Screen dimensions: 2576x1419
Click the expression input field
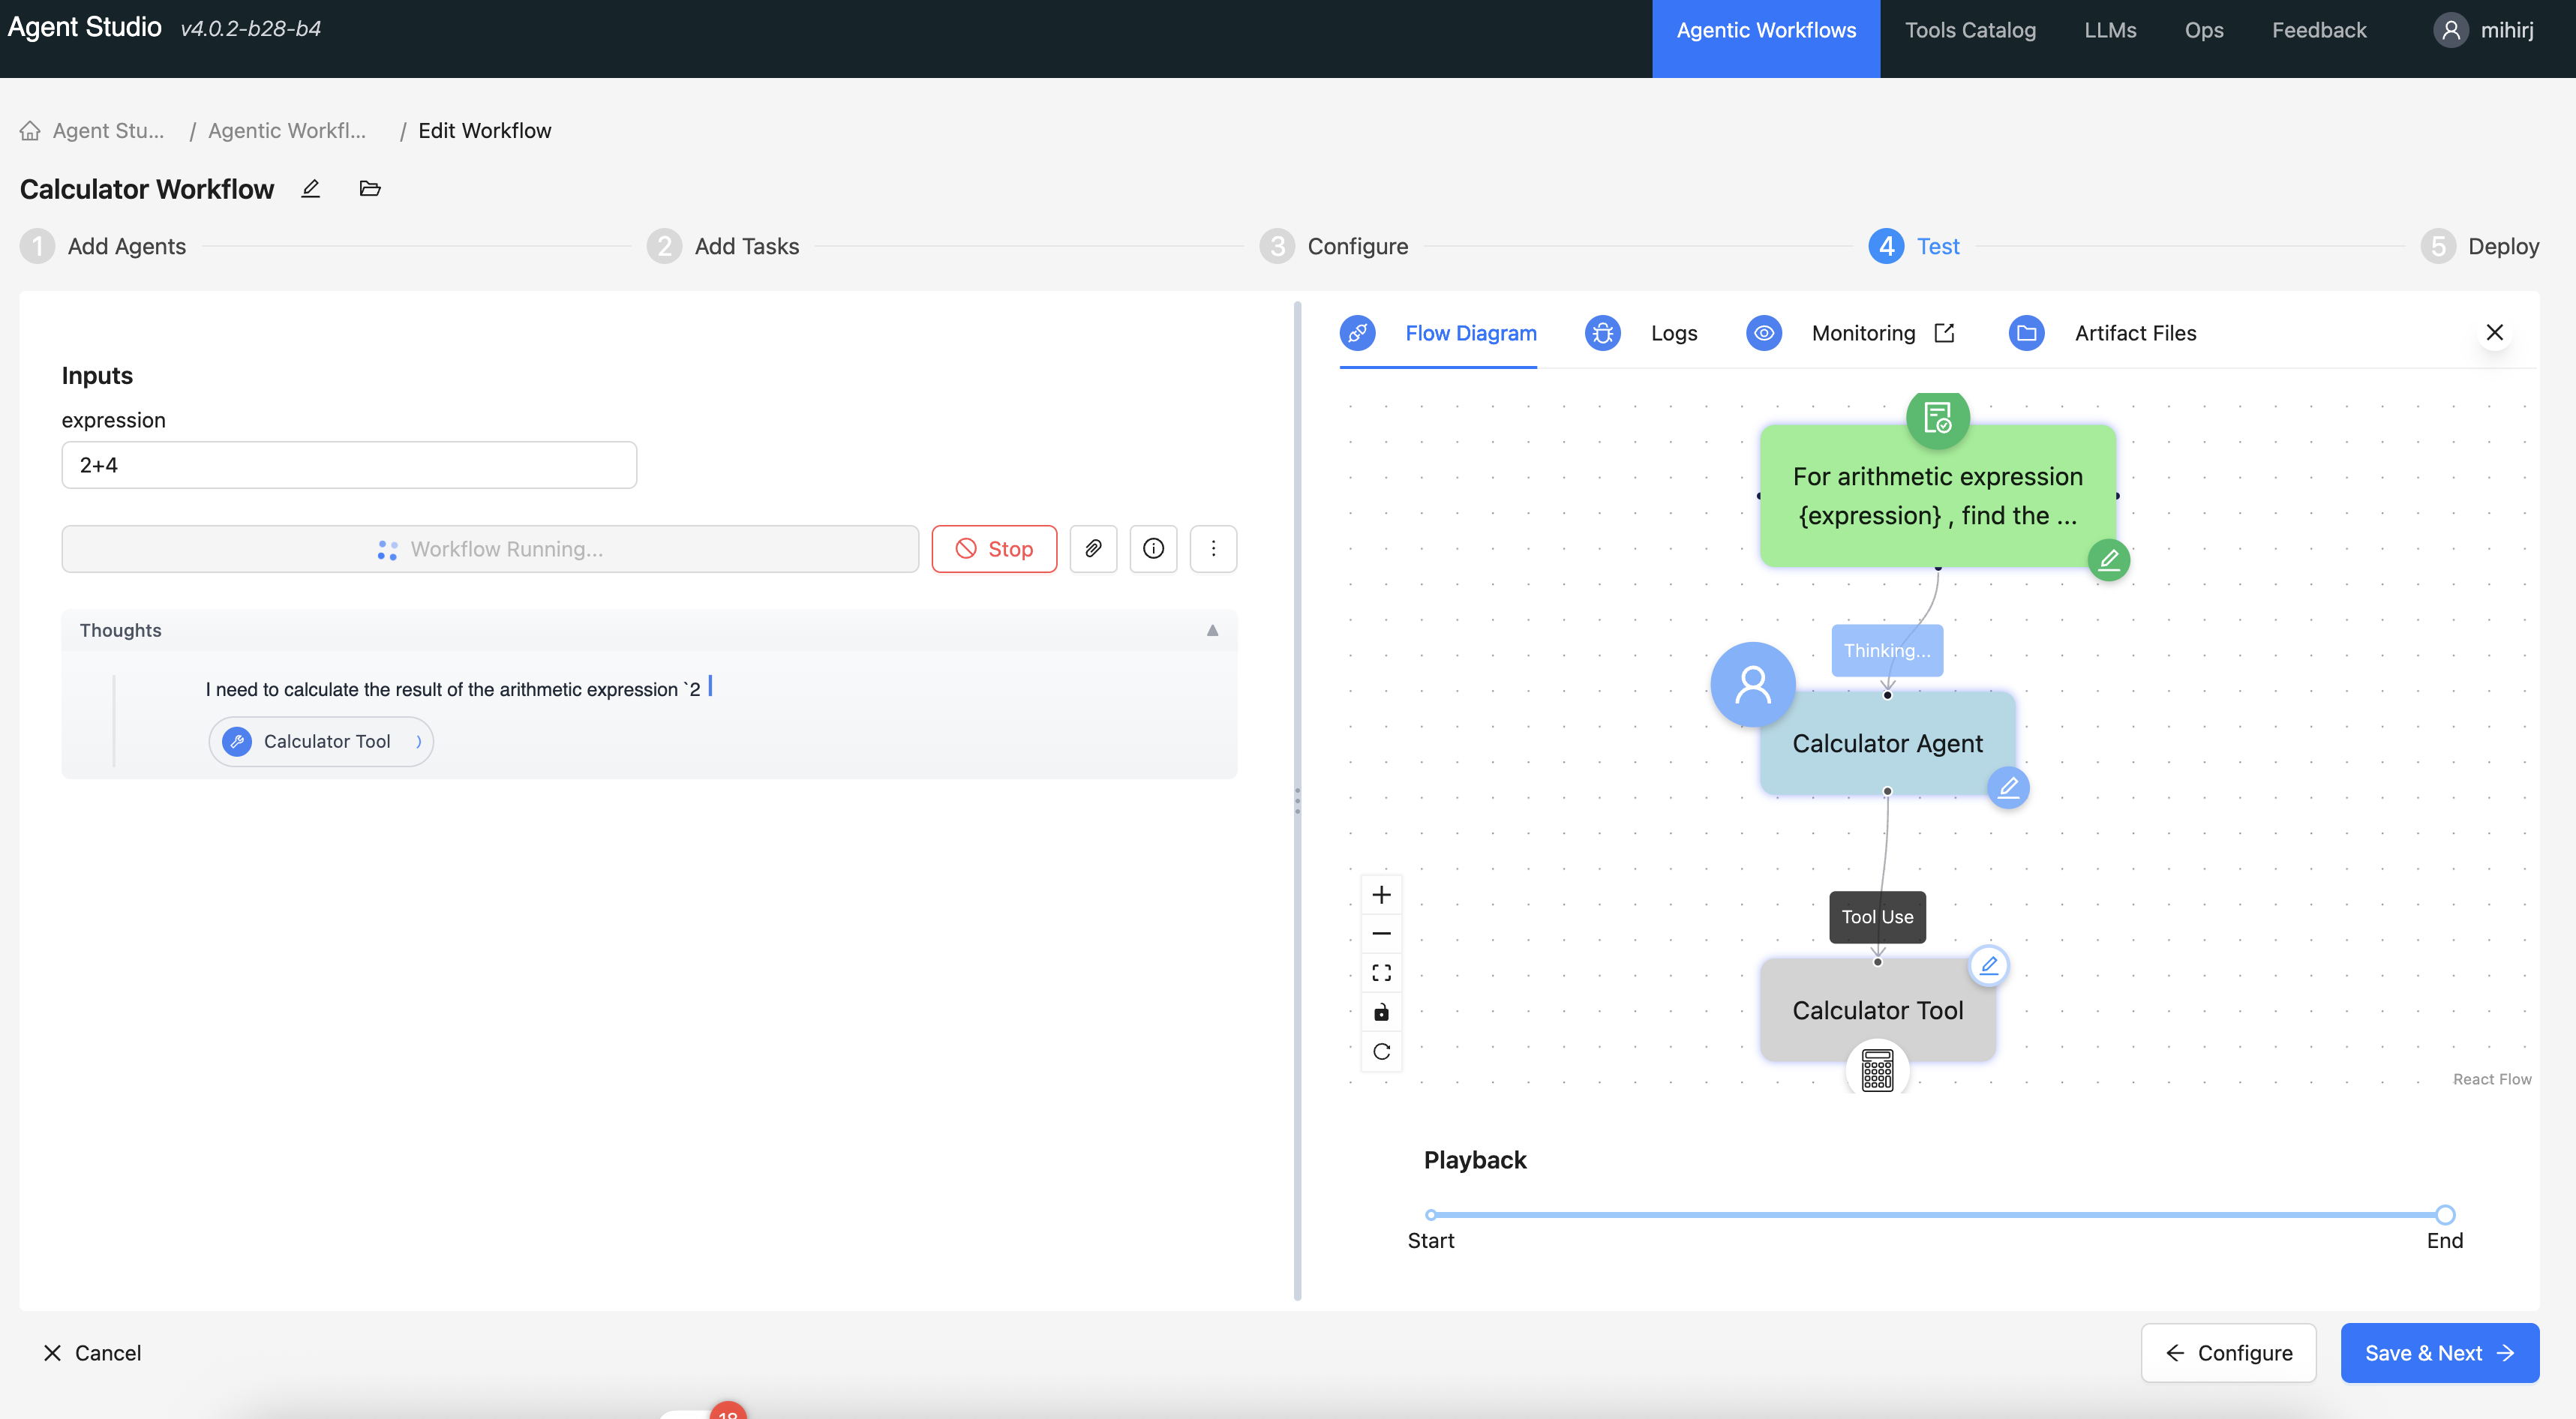tap(349, 465)
